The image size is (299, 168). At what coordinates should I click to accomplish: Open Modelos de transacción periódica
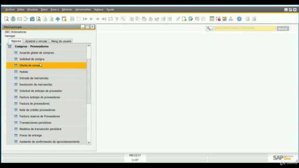46,129
